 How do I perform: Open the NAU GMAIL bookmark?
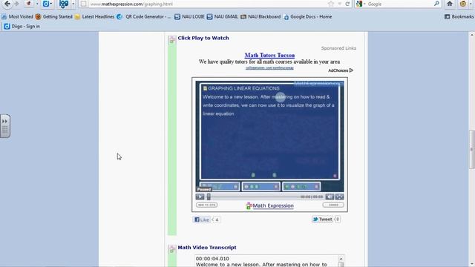click(x=223, y=16)
